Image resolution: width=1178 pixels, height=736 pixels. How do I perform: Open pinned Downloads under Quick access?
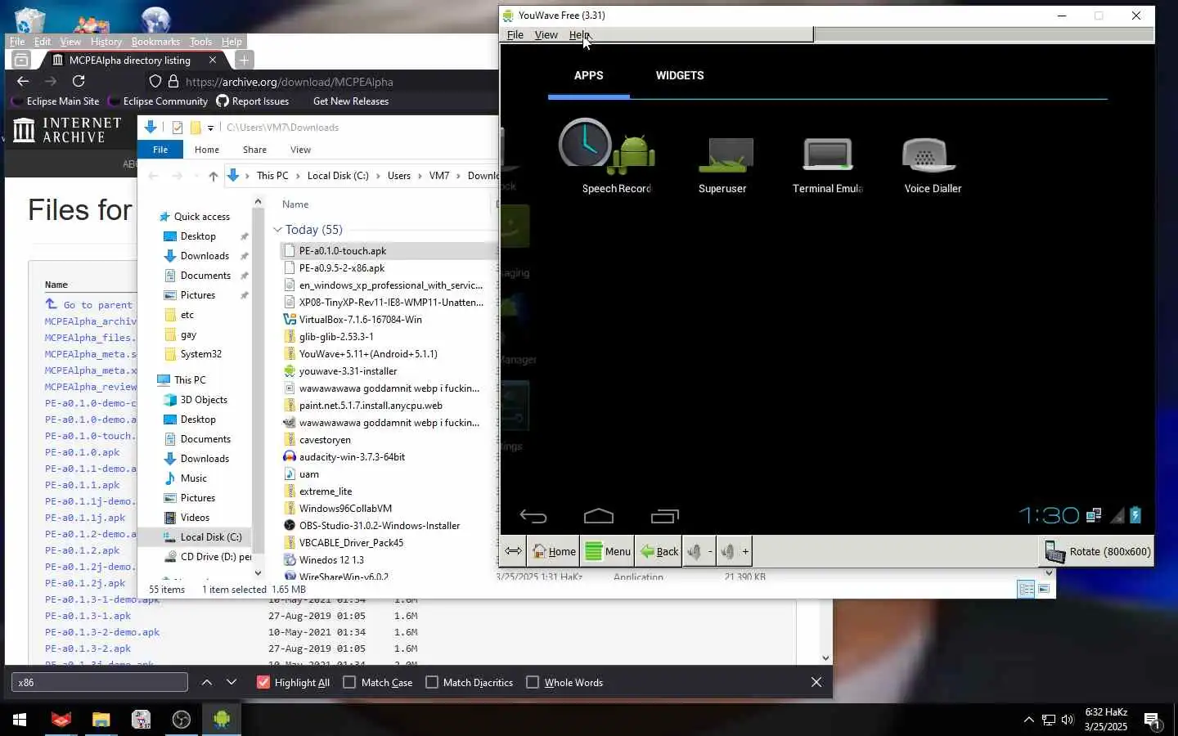click(x=205, y=256)
